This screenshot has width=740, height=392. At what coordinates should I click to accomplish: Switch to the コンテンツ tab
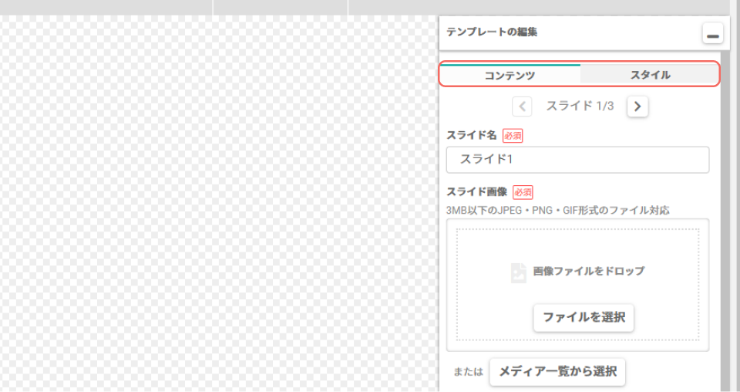(x=510, y=75)
